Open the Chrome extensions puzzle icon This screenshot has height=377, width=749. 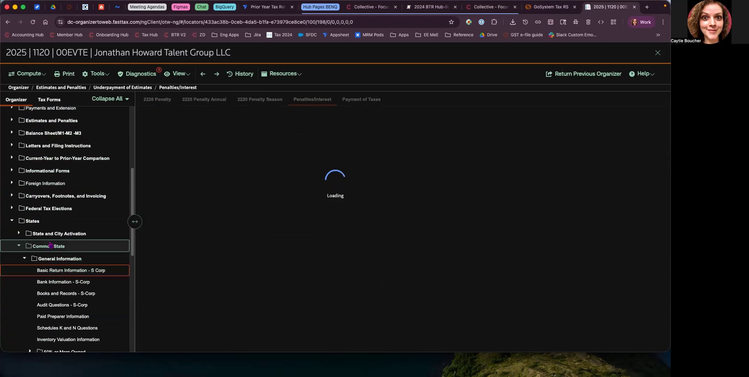pyautogui.click(x=494, y=22)
